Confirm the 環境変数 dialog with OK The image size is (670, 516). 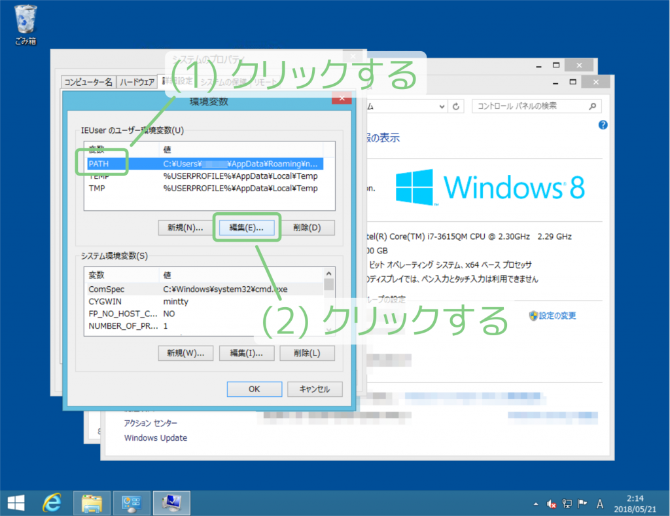(255, 389)
